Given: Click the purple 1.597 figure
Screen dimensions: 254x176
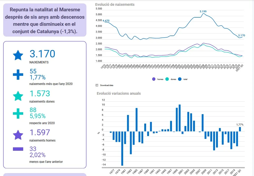Looking at the screenshot, I should tap(40, 133).
